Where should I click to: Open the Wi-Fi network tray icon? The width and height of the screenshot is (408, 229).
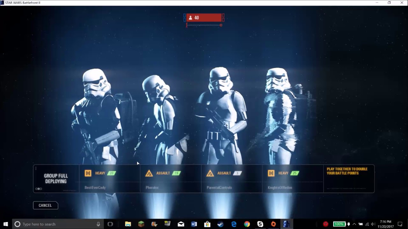[x=367, y=224]
